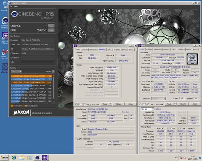Switch to Bench tab in left CPU-Z window

(x=125, y=49)
